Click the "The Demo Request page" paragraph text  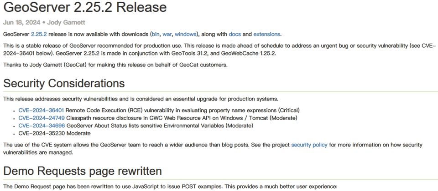click(170, 186)
